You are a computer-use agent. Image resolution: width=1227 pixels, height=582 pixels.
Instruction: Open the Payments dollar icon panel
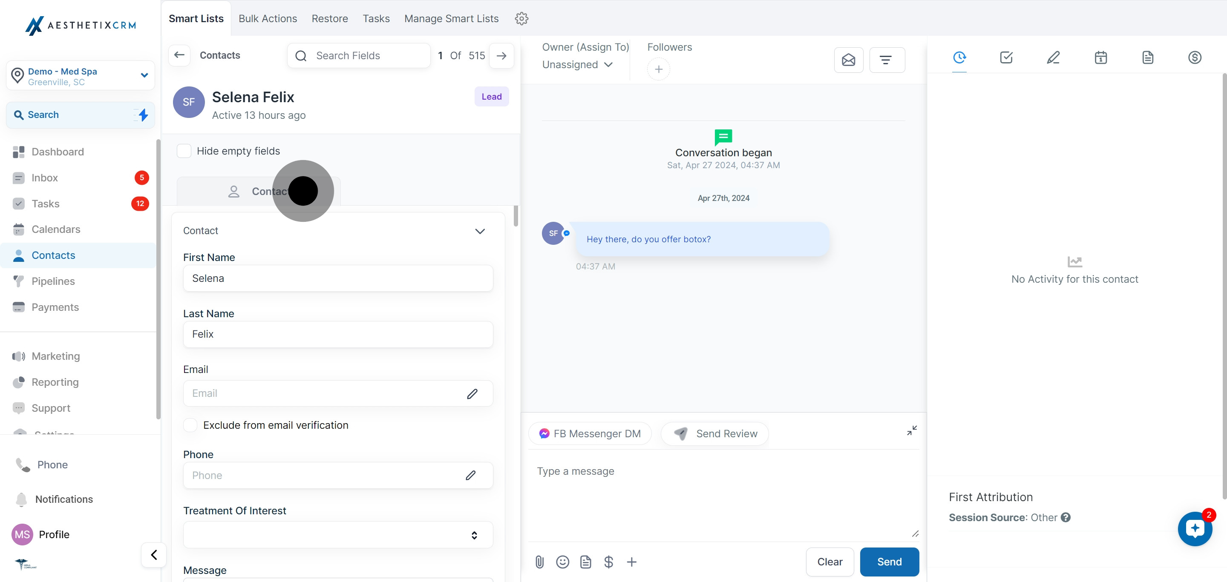(x=1194, y=57)
